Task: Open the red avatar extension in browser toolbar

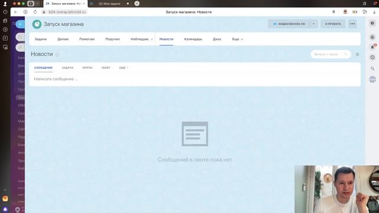Action: (345, 12)
